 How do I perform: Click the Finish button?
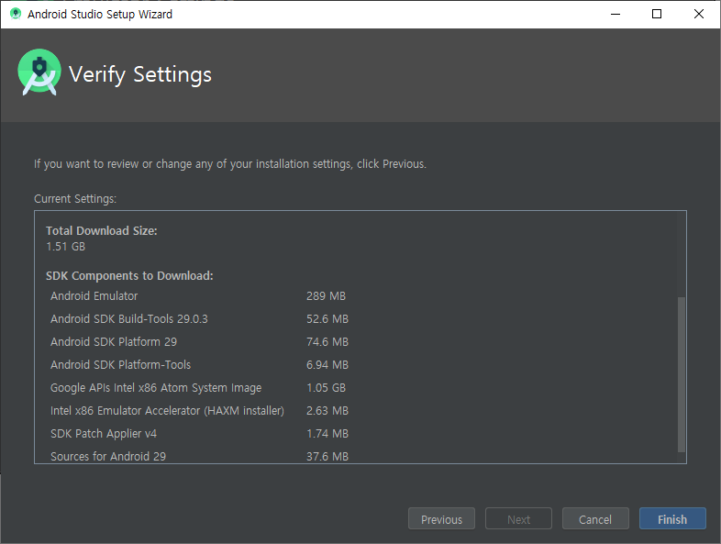672,518
